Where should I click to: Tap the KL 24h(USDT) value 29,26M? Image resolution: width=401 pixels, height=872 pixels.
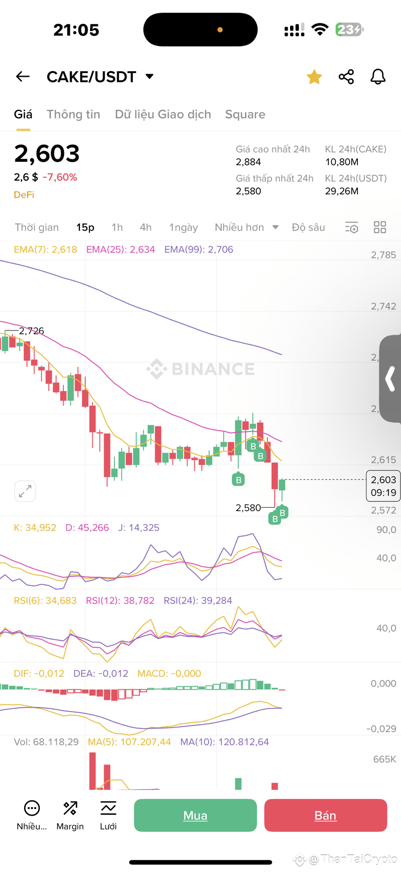342,191
